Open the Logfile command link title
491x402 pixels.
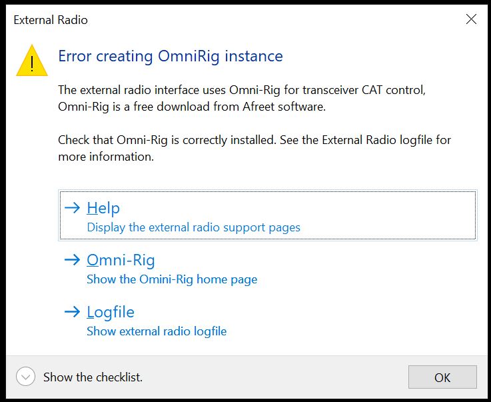[x=111, y=312]
